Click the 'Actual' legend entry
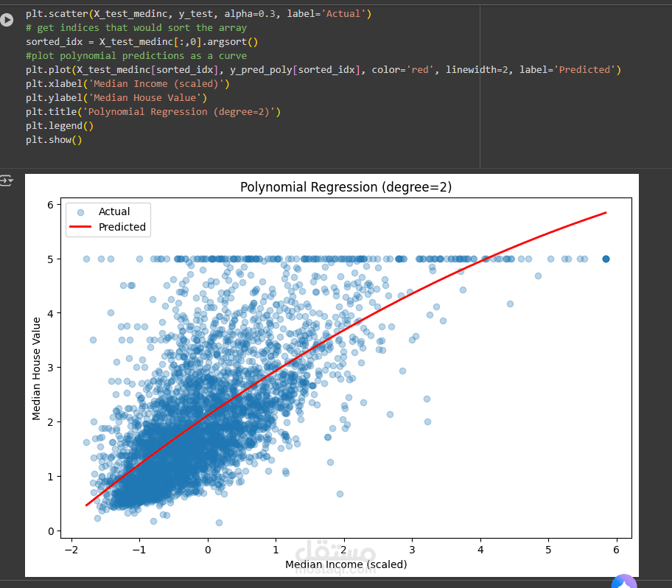 [114, 211]
